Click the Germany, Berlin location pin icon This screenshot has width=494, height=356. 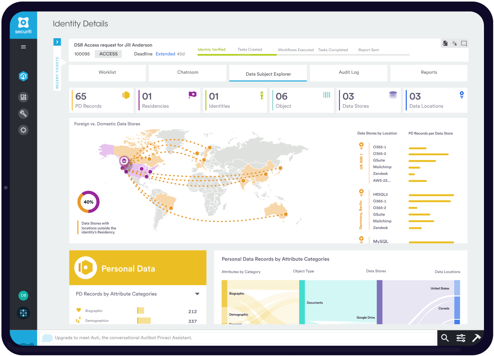tap(361, 193)
